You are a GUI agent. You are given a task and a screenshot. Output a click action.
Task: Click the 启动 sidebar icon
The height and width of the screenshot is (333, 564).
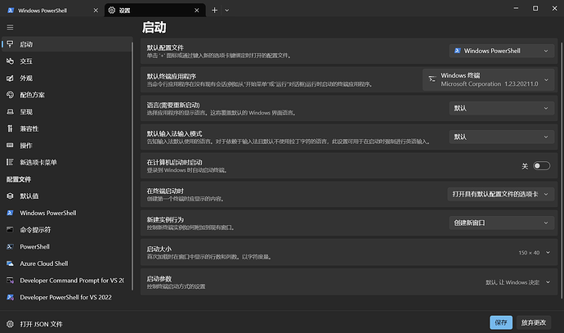click(x=10, y=44)
